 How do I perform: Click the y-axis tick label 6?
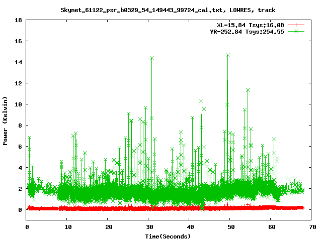[19, 147]
